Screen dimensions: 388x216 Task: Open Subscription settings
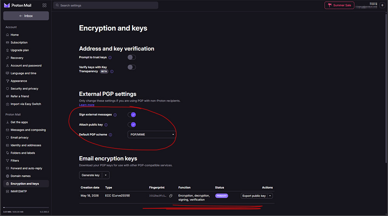pos(26,43)
